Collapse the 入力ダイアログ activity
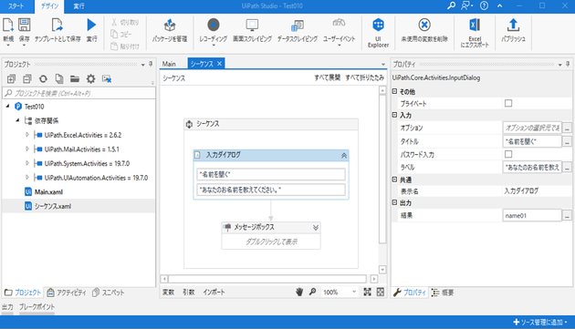Viewport: 575px width, 329px height. [343, 155]
